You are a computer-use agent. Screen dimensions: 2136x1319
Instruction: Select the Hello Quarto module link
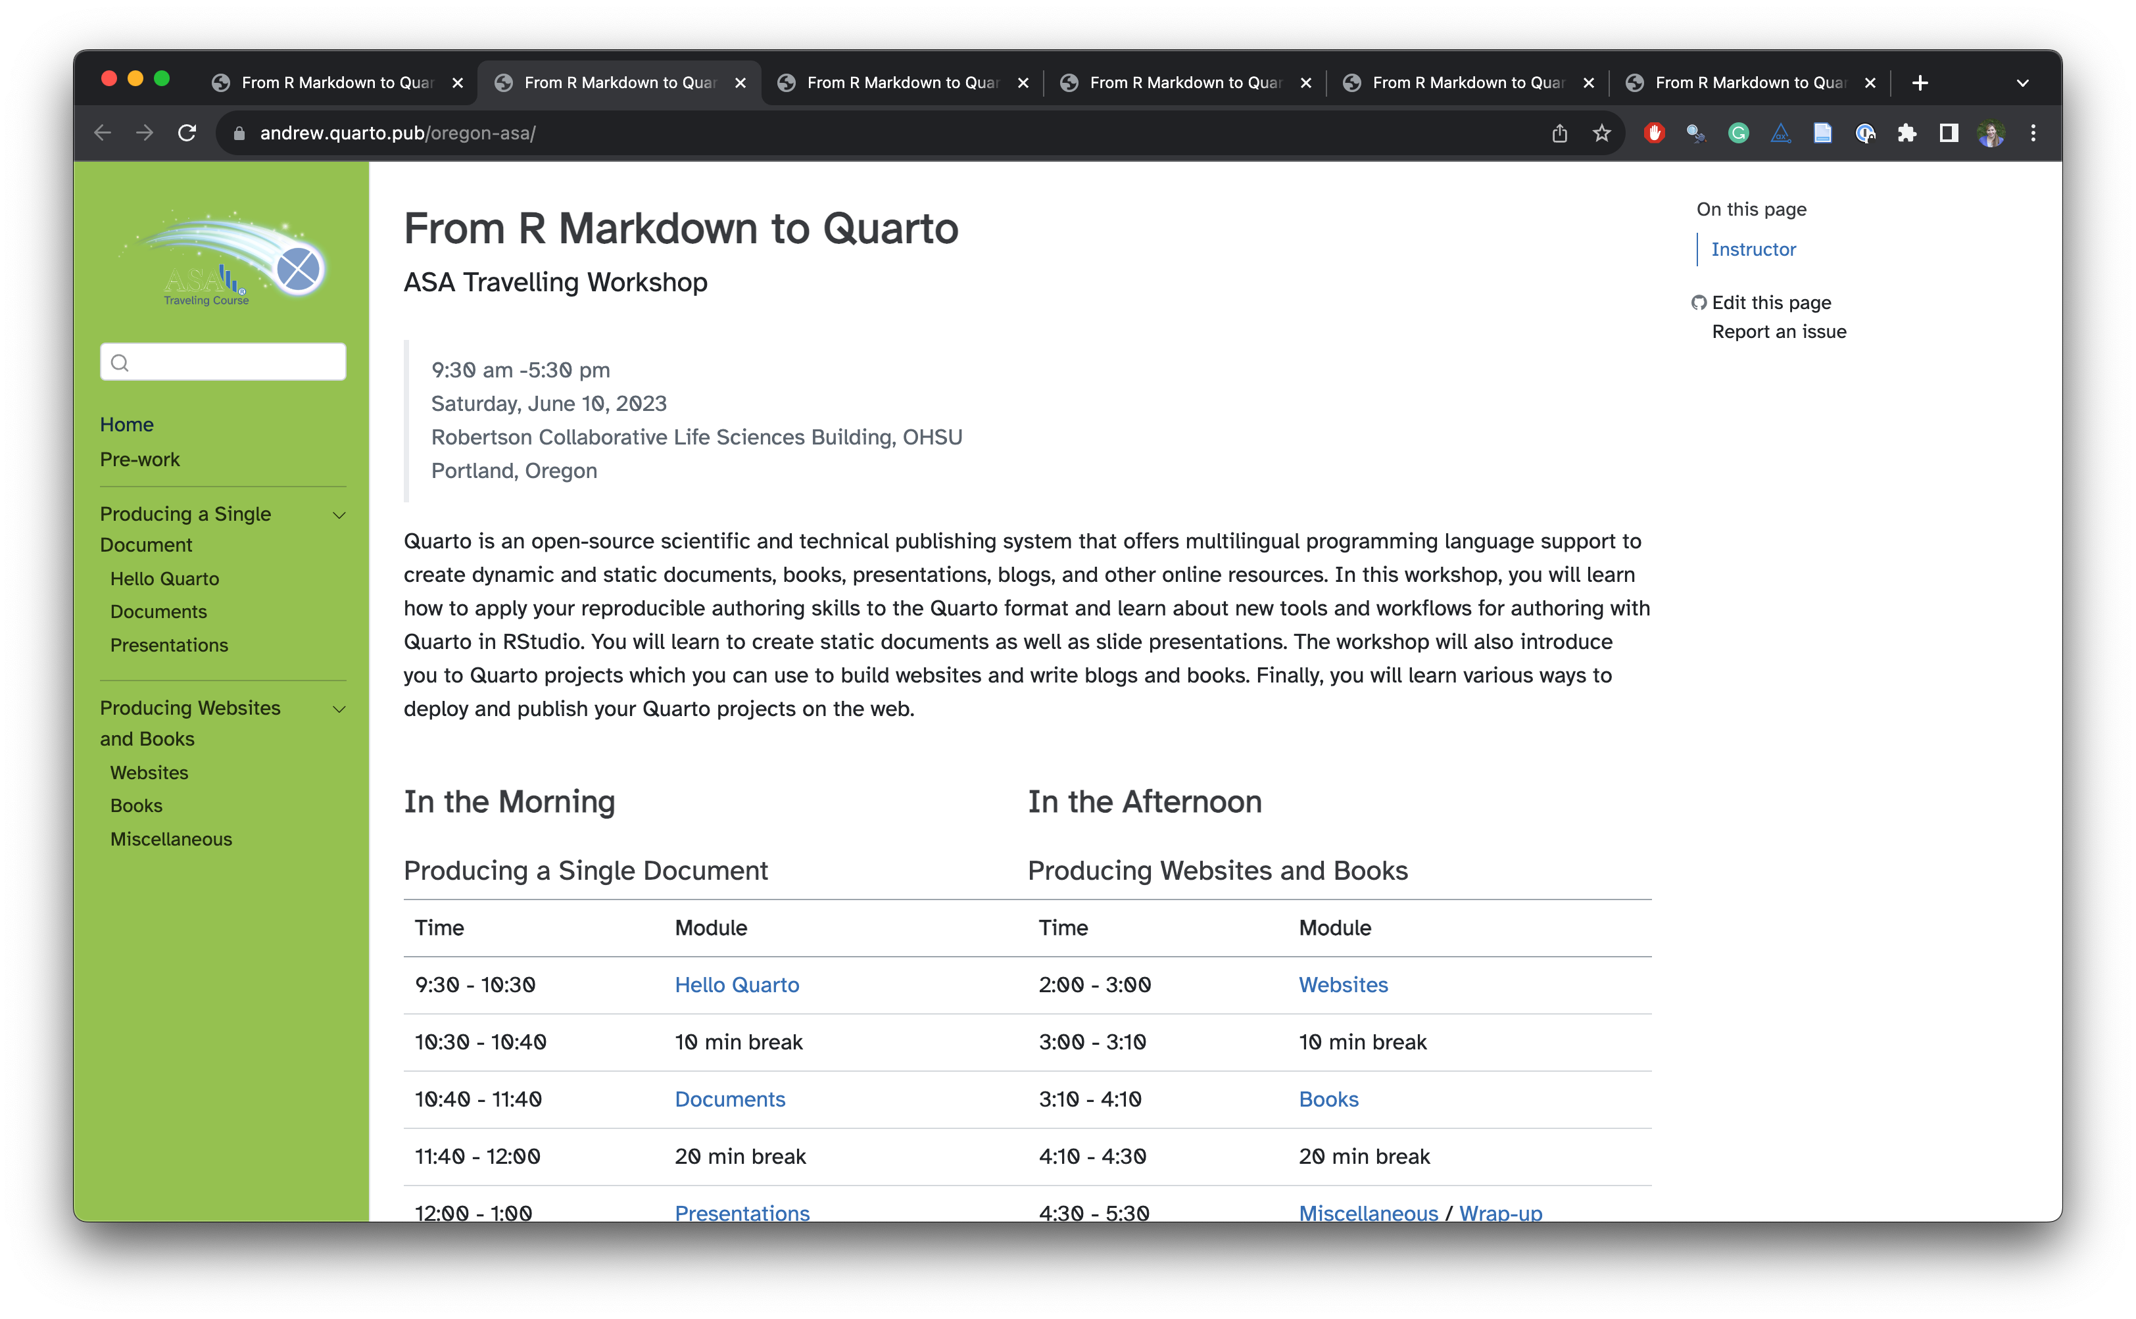click(737, 984)
